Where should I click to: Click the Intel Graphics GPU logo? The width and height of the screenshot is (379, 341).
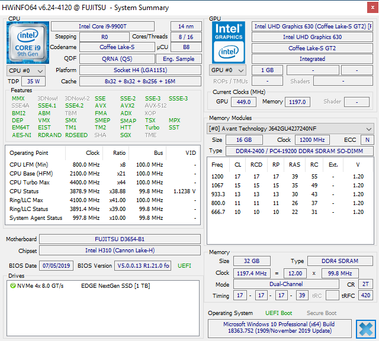pyautogui.click(x=229, y=43)
